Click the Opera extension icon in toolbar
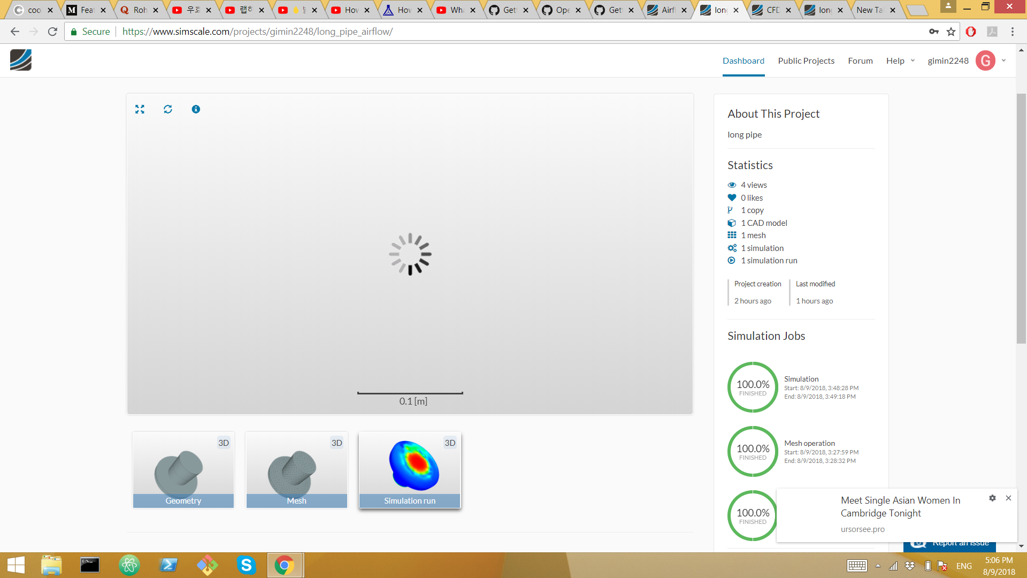1027x578 pixels. (x=971, y=32)
